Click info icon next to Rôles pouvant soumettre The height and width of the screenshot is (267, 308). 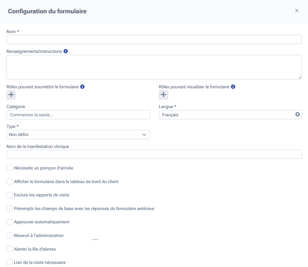(83, 87)
